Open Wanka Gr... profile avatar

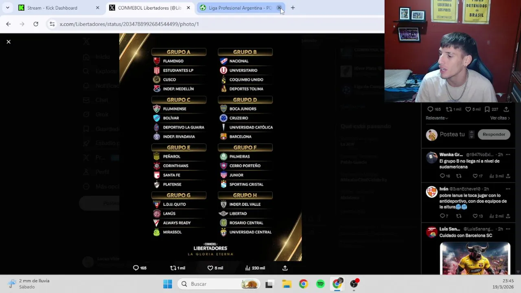tap(431, 157)
